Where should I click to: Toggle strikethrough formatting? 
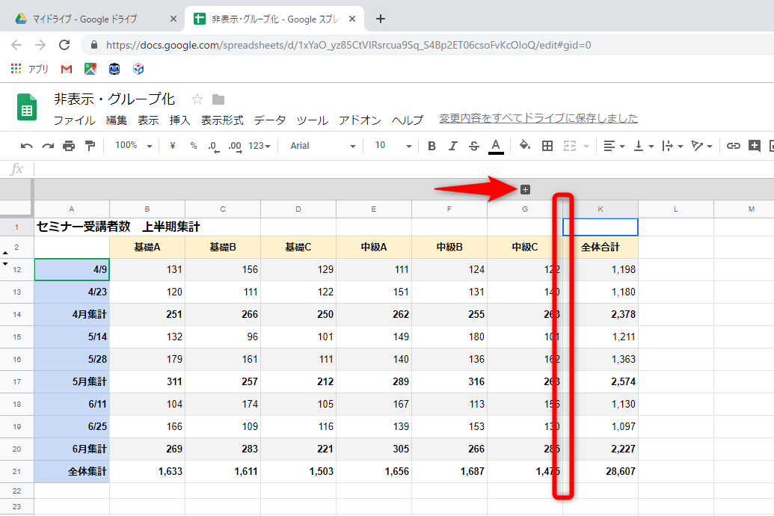(x=473, y=146)
